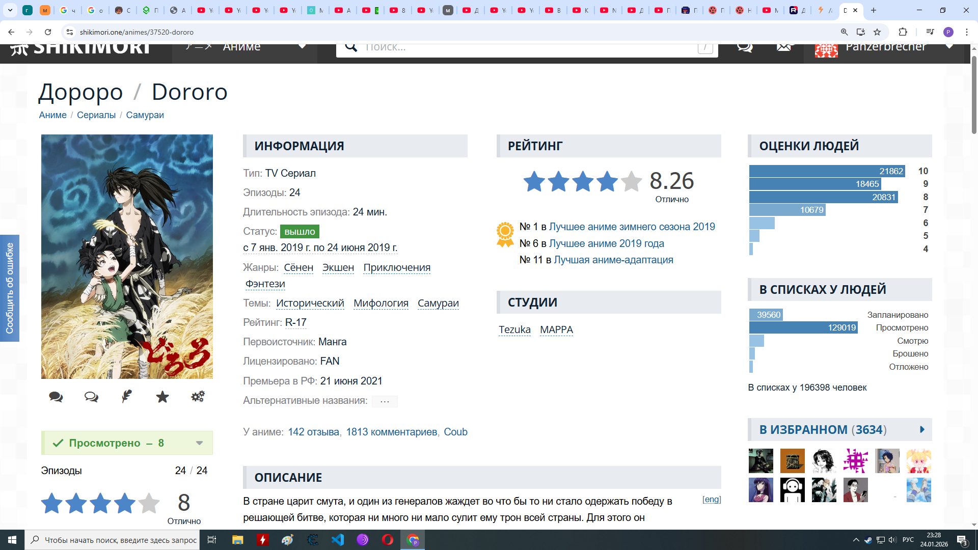
Task: Open the MAPPA studio link
Action: [556, 330]
